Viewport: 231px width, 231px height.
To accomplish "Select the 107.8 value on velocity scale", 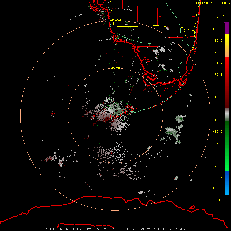I will click(x=217, y=29).
